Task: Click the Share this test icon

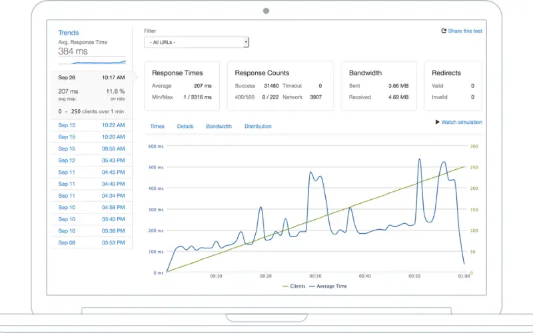Action: (x=444, y=31)
